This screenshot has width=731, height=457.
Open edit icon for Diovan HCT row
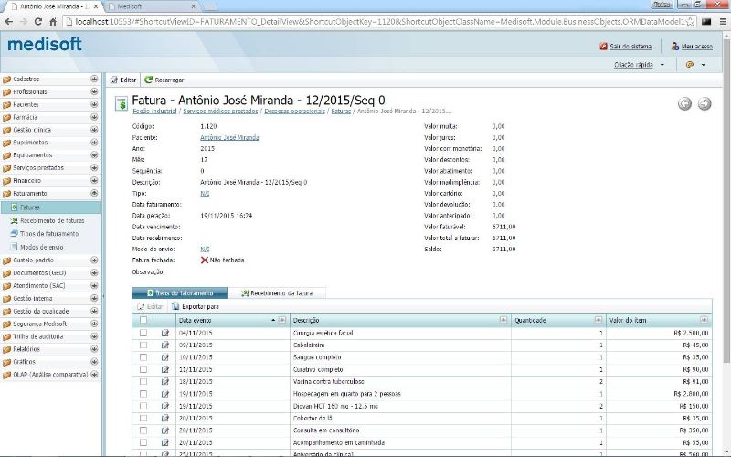[x=165, y=406]
